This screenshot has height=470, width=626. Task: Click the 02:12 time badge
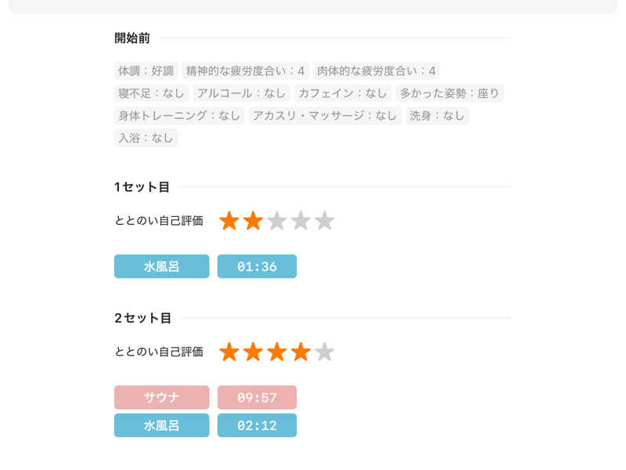point(257,425)
